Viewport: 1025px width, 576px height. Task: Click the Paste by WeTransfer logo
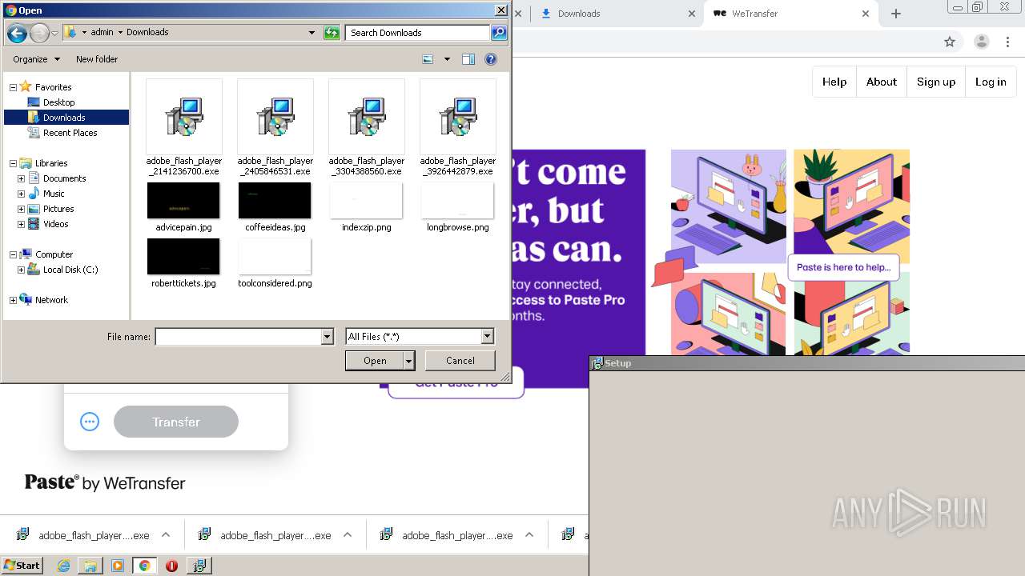(105, 482)
